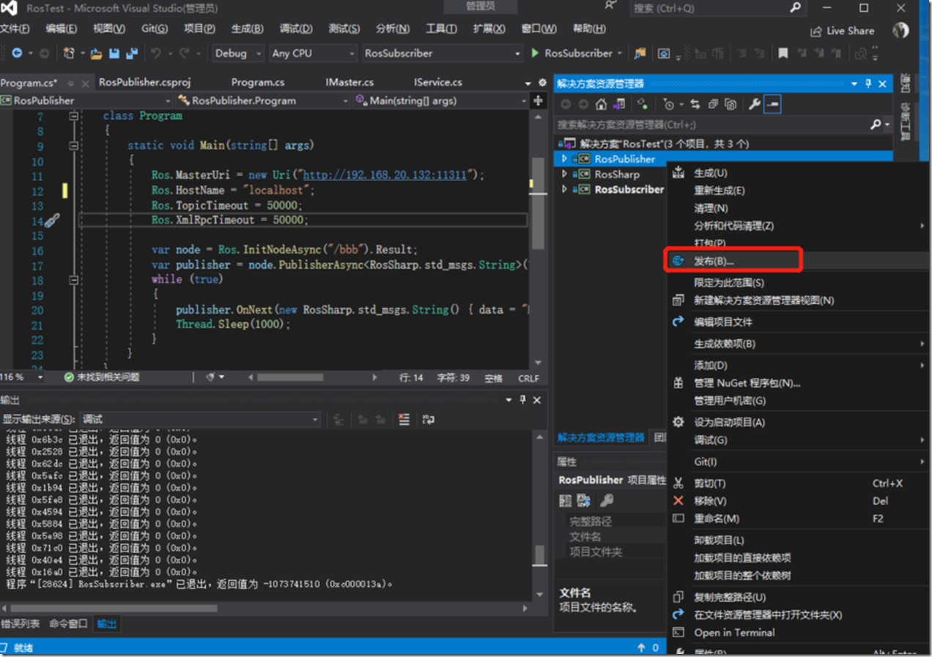The height and width of the screenshot is (657, 932).
Task: Click the screwdriver quick action icon at line 14
Action: 51,220
